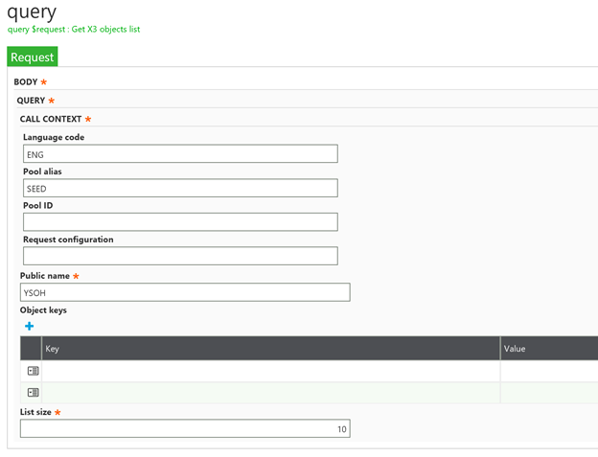Select the first row Value cell
The height and width of the screenshot is (457, 598).
point(548,371)
